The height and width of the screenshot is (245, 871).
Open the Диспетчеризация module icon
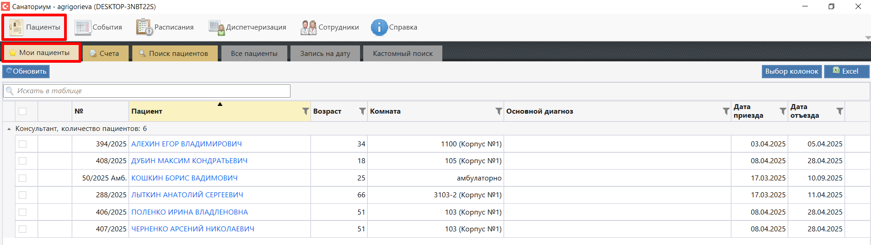pos(216,27)
